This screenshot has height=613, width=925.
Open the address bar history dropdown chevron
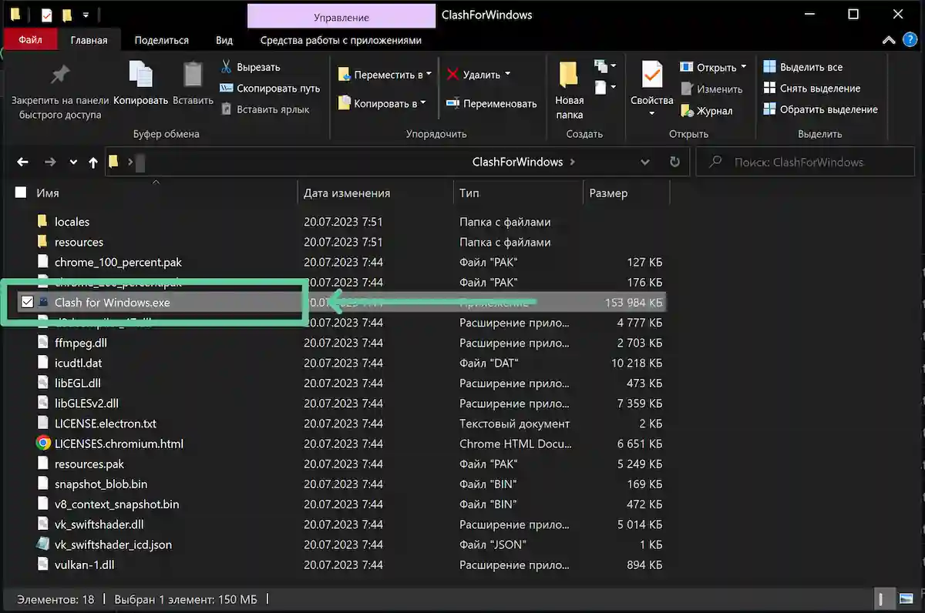point(645,162)
